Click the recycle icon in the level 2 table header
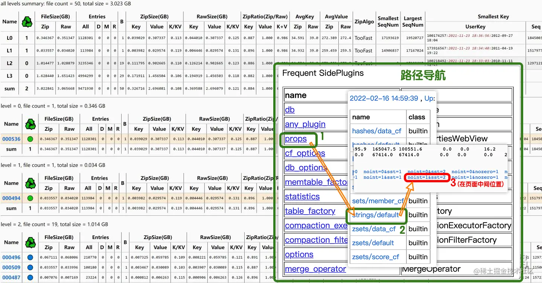542x283 pixels. pyautogui.click(x=30, y=242)
